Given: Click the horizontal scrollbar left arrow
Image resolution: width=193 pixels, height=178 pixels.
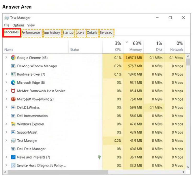Looking at the screenshot, I should (x=5, y=172).
